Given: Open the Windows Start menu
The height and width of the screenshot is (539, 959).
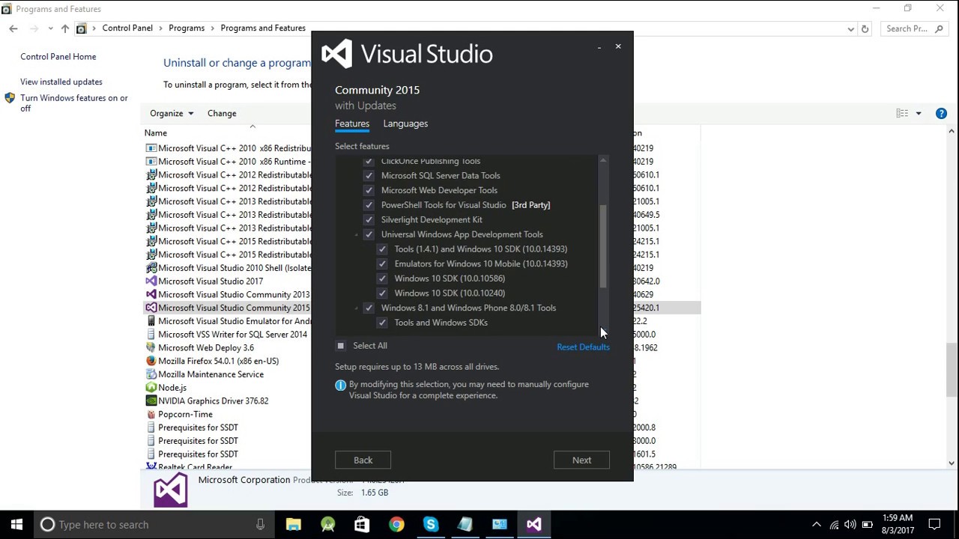Looking at the screenshot, I should (17, 525).
